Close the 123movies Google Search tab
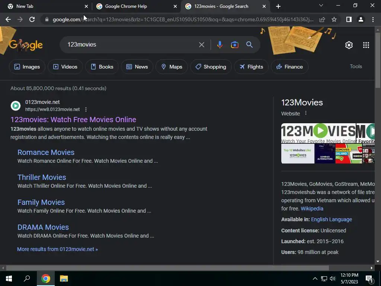This screenshot has width=381, height=286. pos(264,6)
